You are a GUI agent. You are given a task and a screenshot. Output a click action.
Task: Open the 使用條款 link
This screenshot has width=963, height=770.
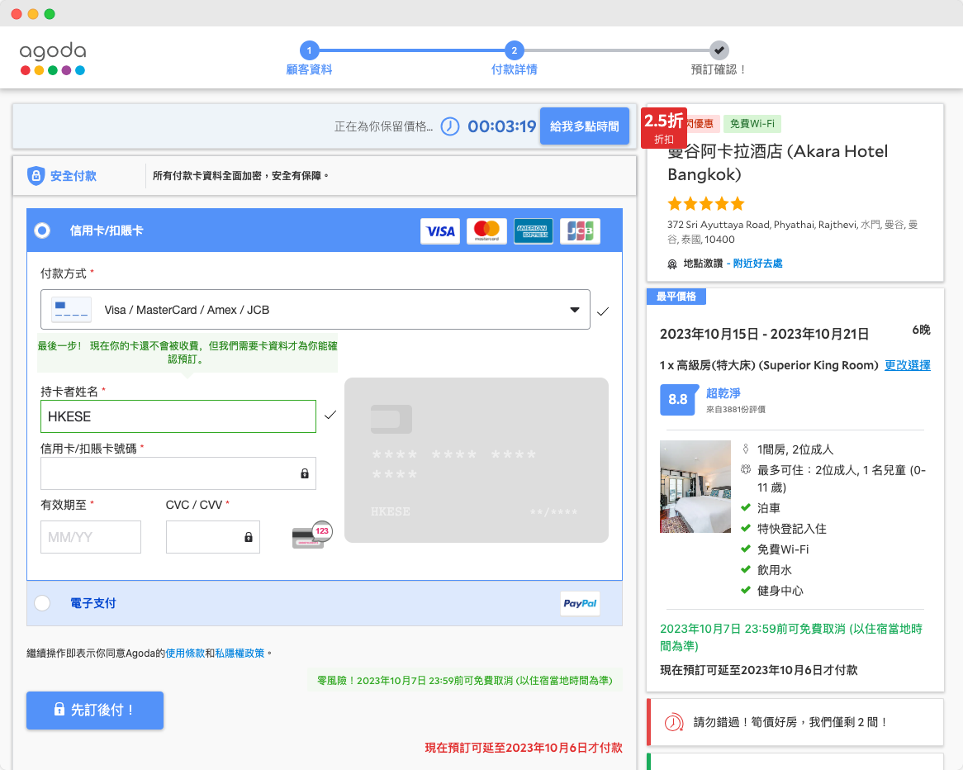tap(185, 653)
